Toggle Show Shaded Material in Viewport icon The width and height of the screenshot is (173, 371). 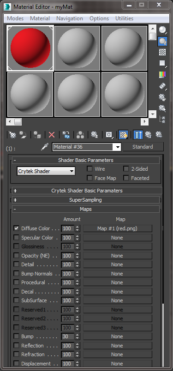click(123, 135)
